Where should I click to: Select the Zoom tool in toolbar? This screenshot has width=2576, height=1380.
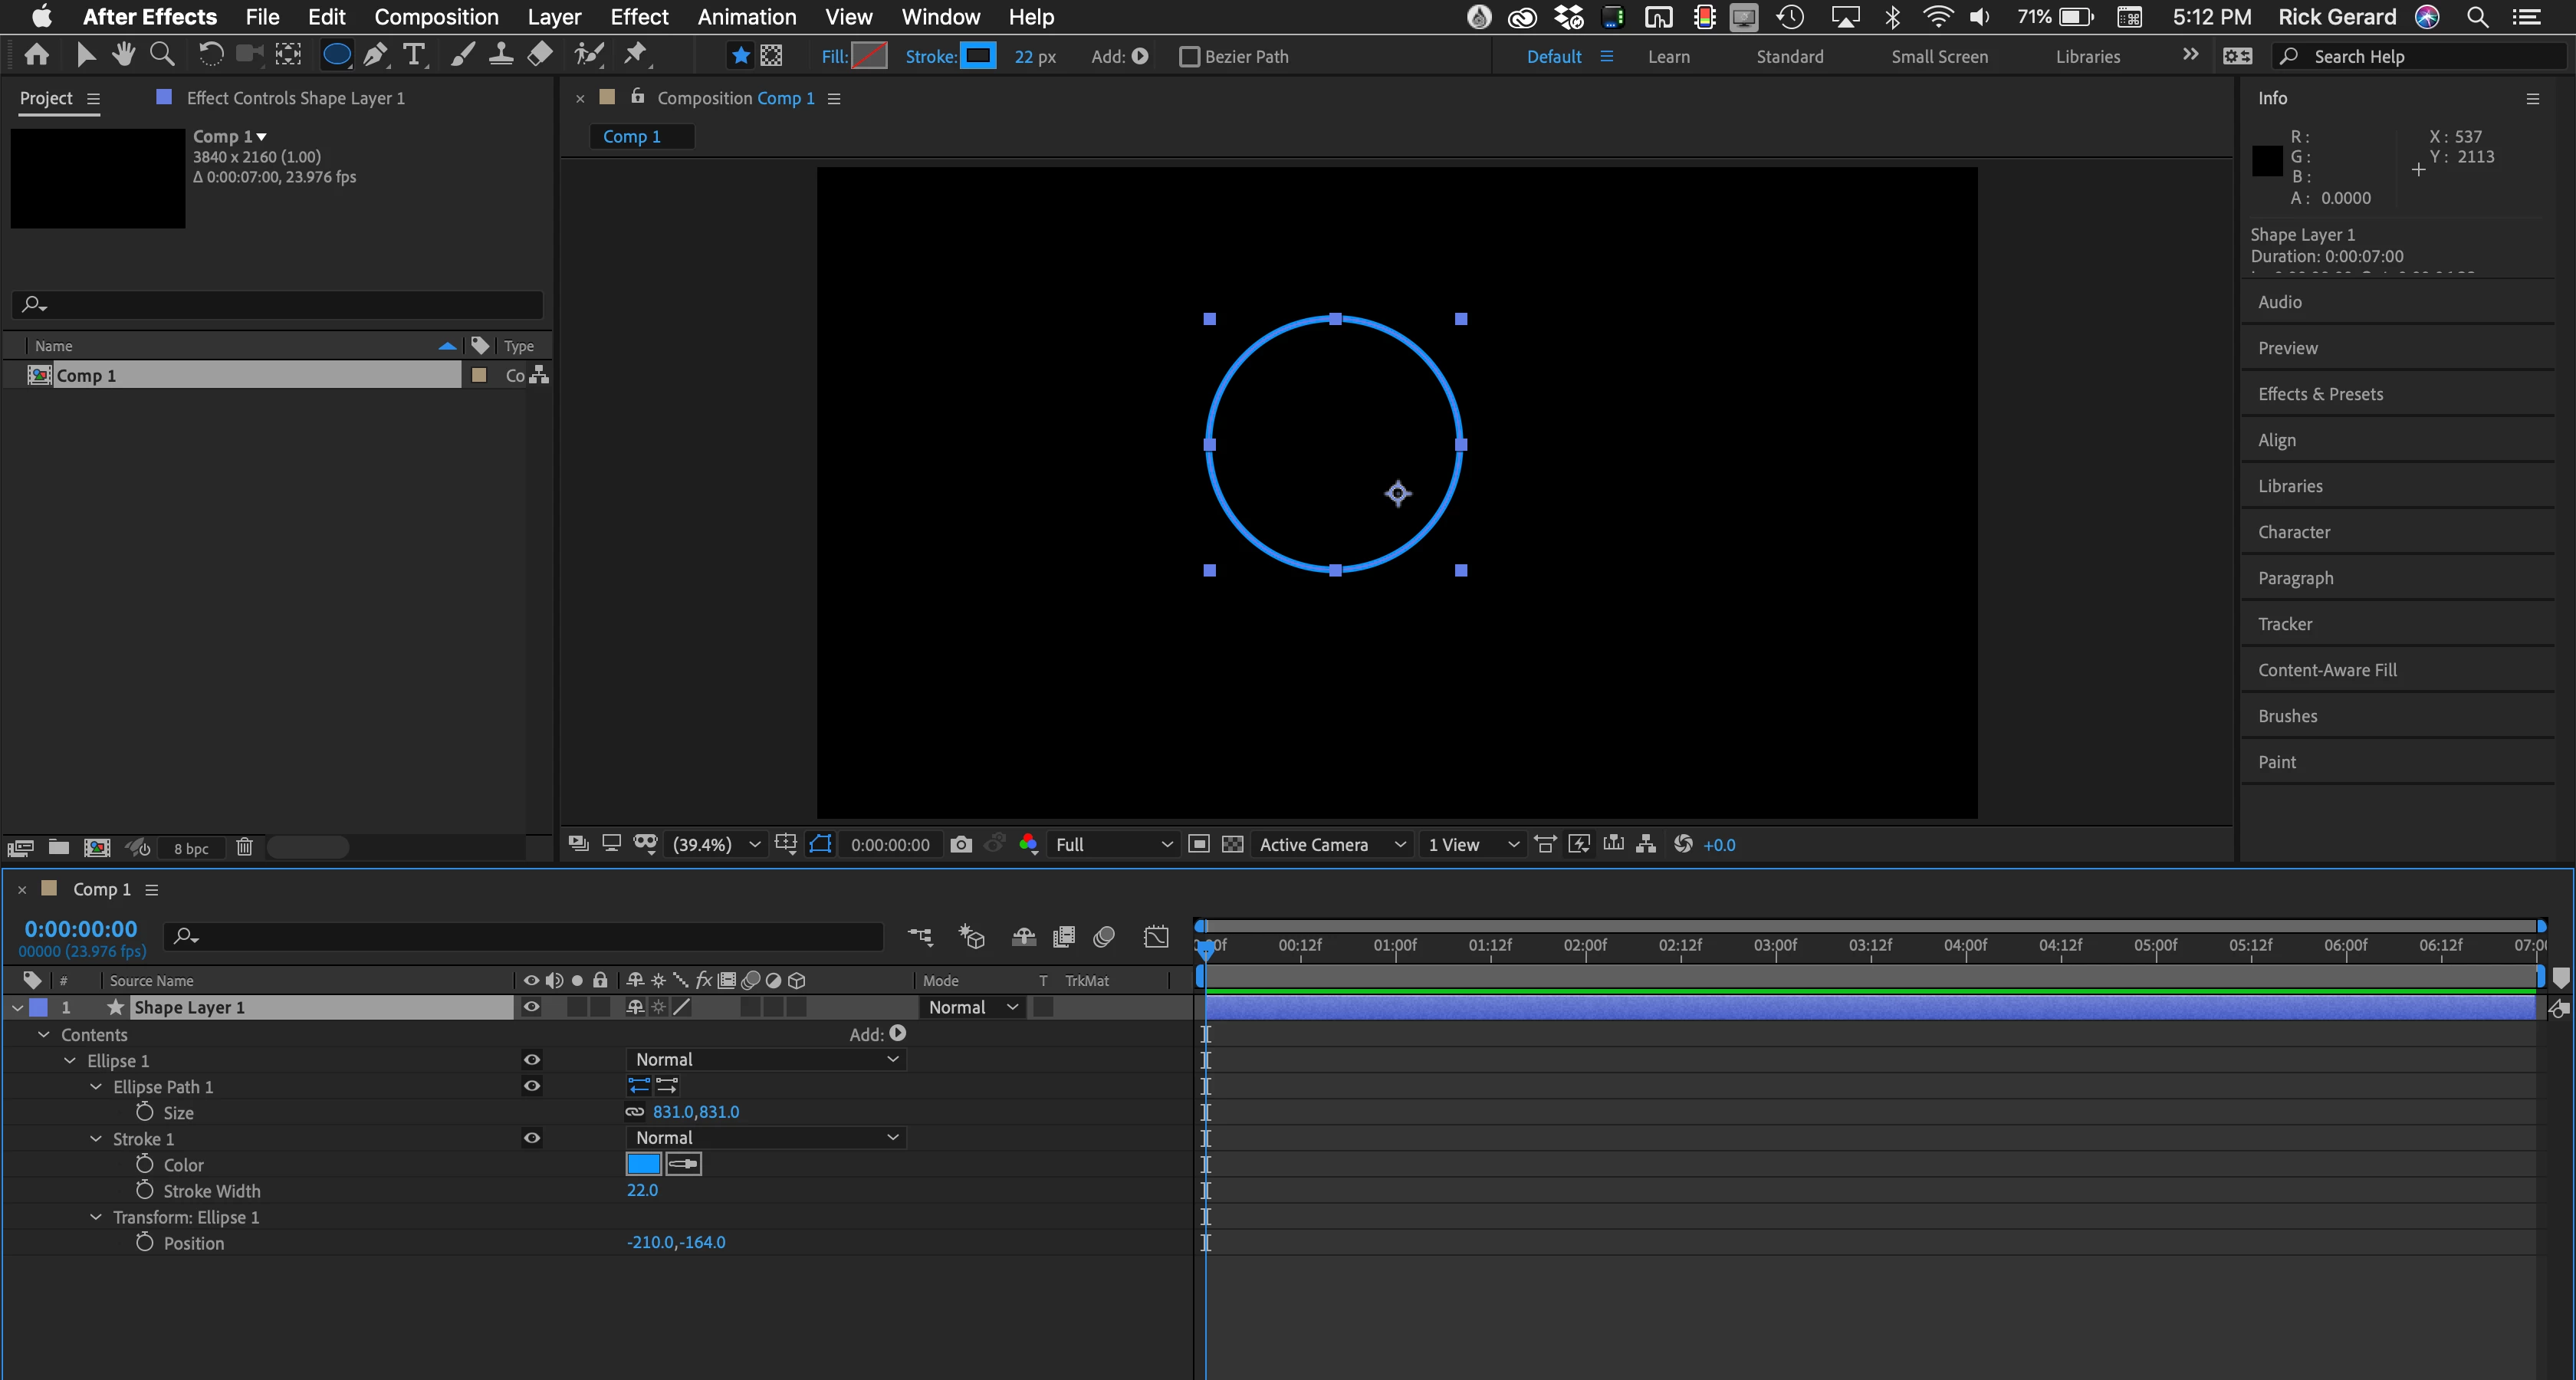[x=162, y=55]
